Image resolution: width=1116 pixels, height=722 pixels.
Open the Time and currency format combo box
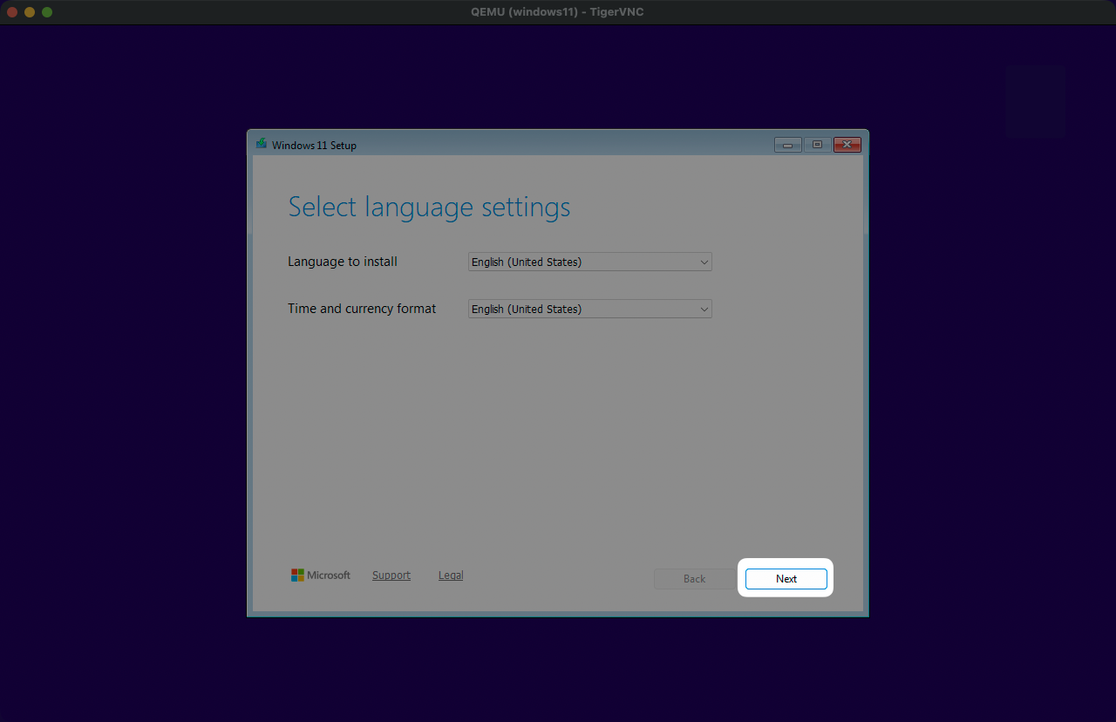(x=582, y=309)
